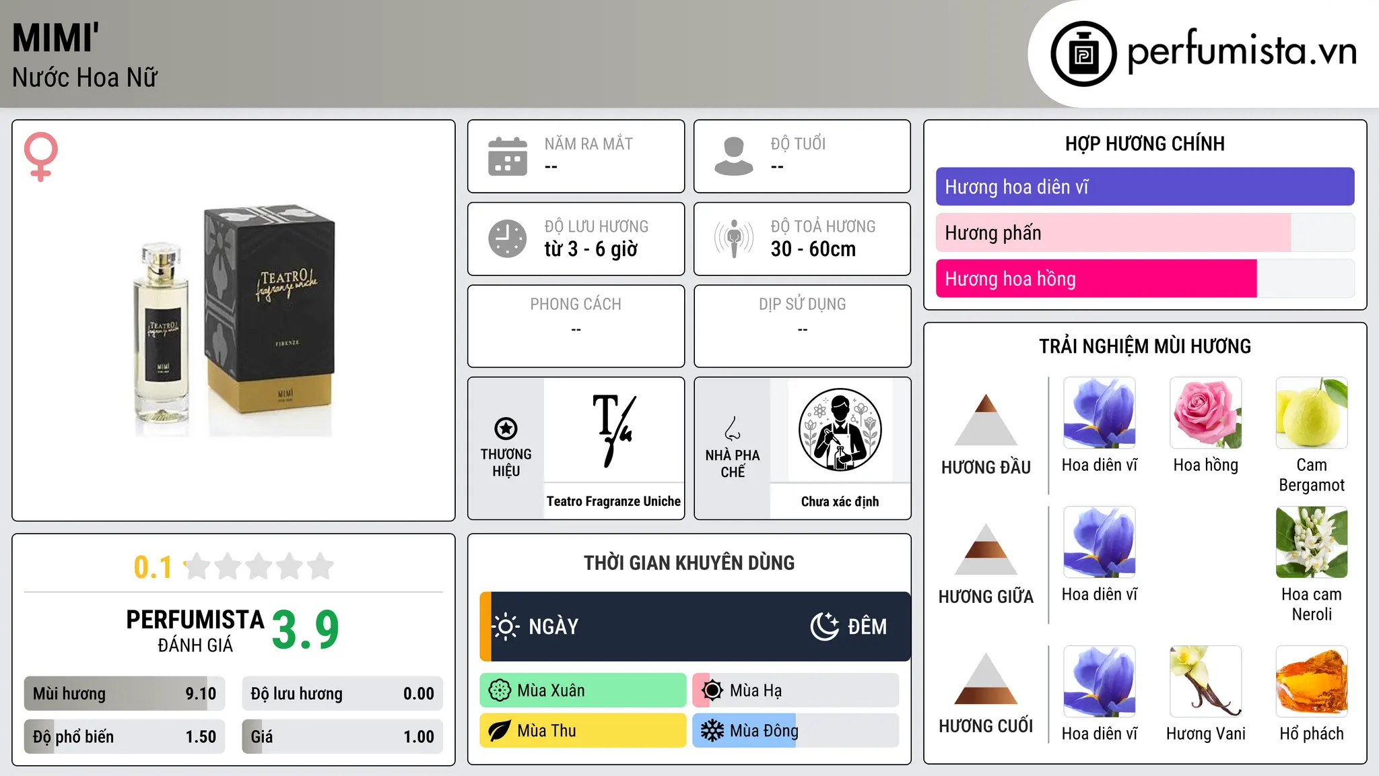
Task: Click the Hương Cuối pyramid icon
Action: 986,678
